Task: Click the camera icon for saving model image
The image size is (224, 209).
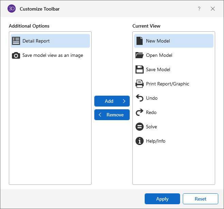Action: tap(16, 55)
